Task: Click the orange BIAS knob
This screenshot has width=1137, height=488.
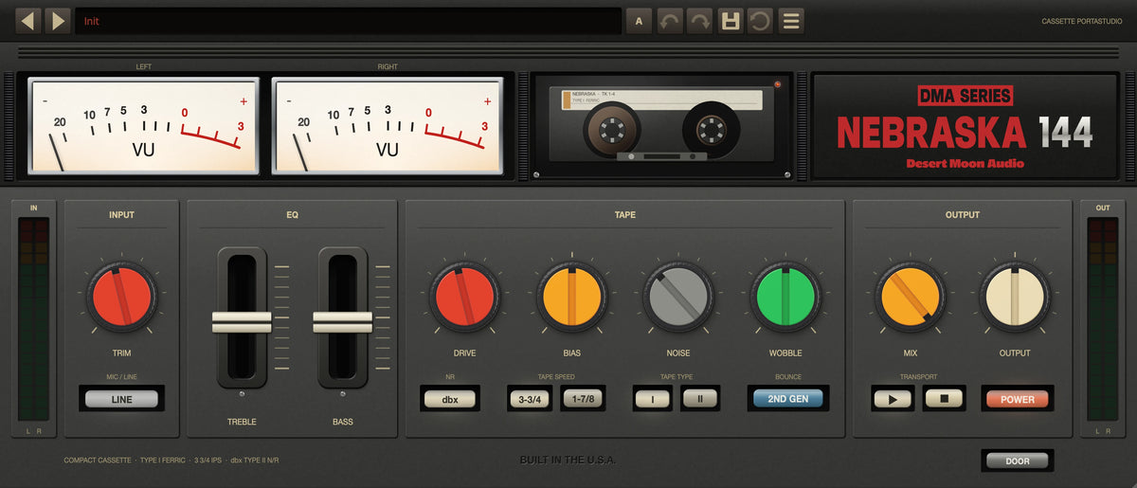Action: [571, 298]
